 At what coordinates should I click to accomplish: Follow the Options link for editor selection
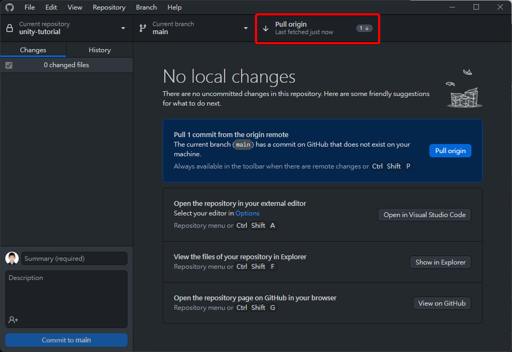pos(247,213)
